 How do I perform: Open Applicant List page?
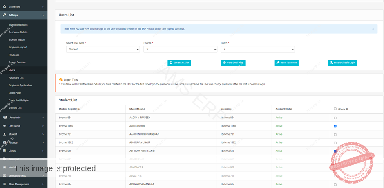pyautogui.click(x=16, y=78)
